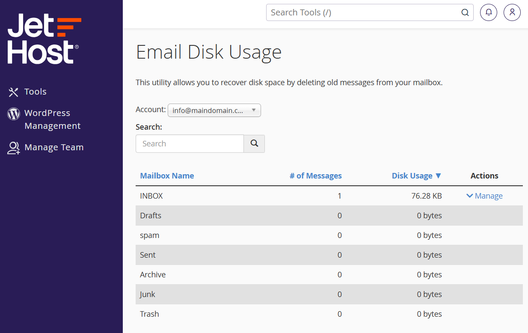Sort by # of Messages column

[x=316, y=176]
